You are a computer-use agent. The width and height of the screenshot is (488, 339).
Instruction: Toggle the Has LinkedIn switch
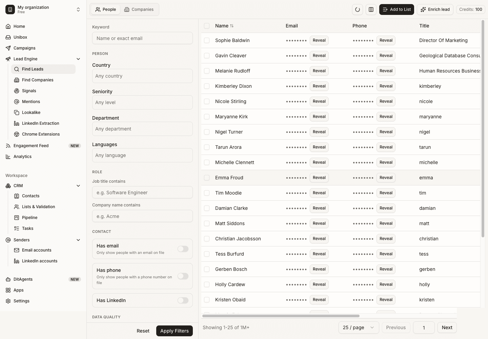(183, 300)
